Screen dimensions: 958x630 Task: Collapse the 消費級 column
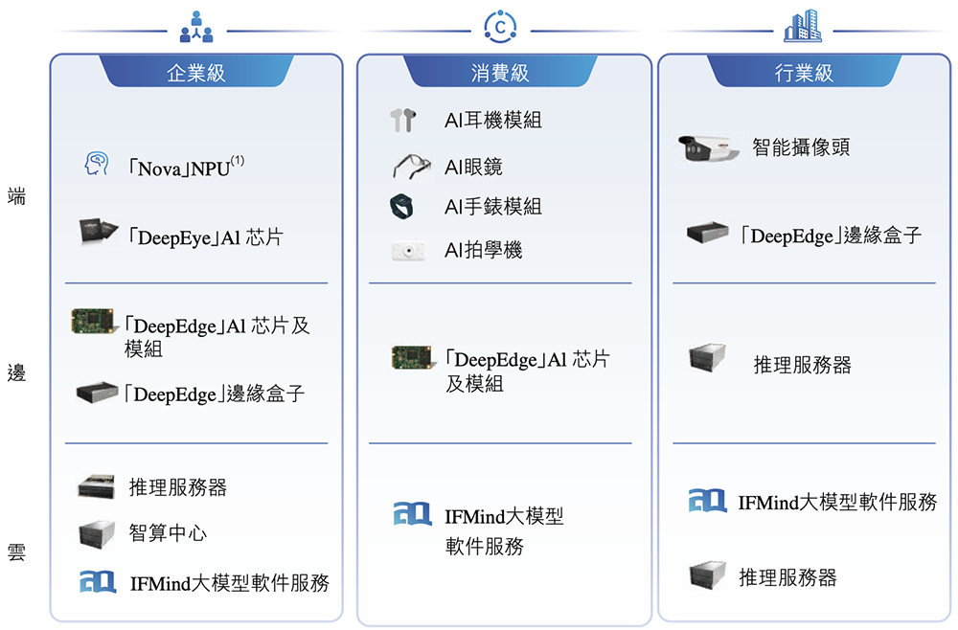click(x=502, y=71)
